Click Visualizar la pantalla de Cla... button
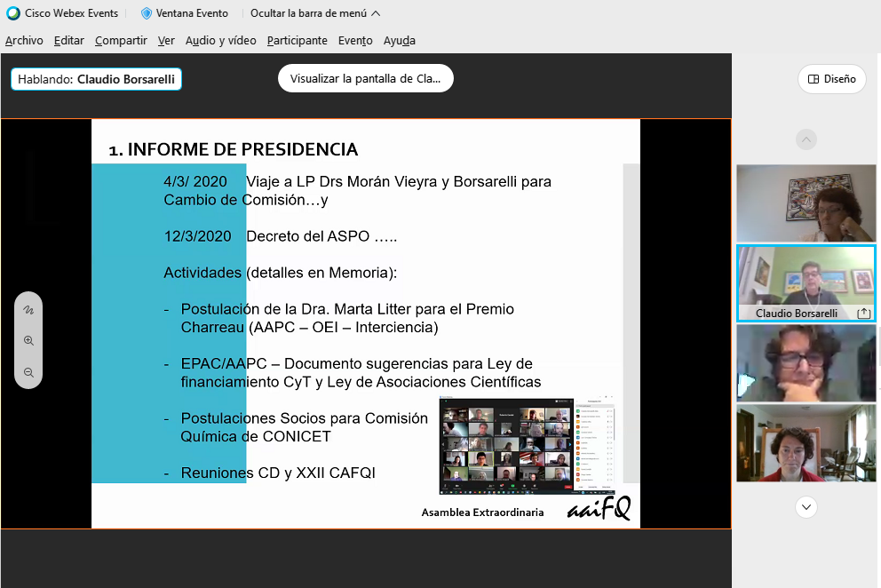The width and height of the screenshot is (881, 588). pyautogui.click(x=365, y=78)
